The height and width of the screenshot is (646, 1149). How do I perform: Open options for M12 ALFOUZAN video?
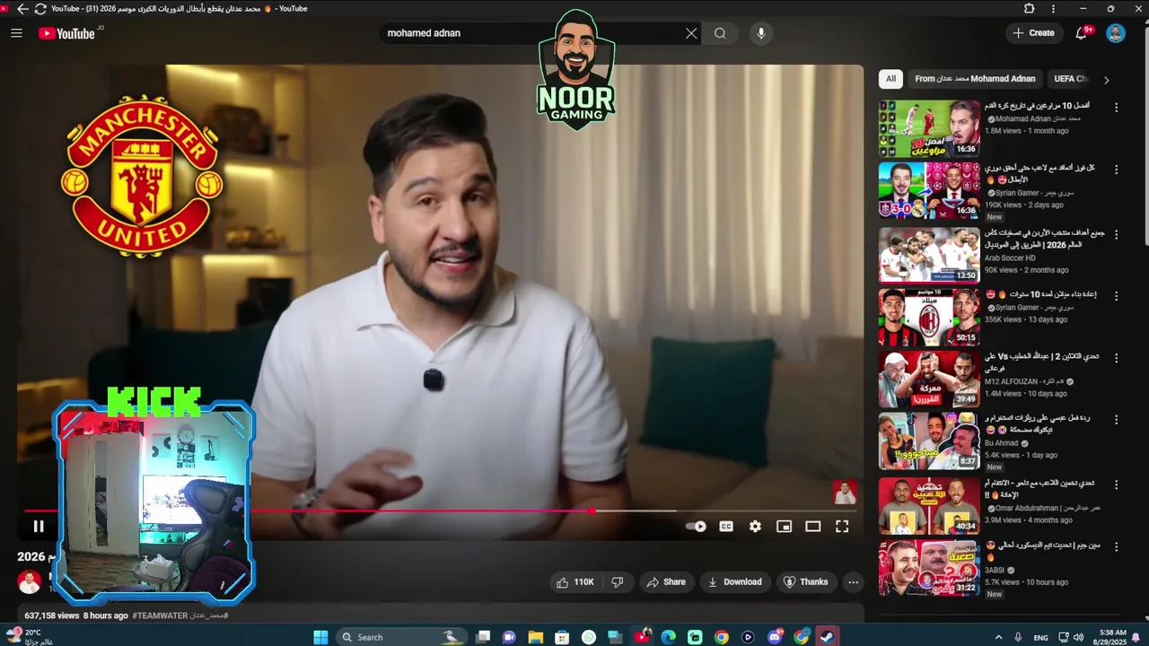1117,358
